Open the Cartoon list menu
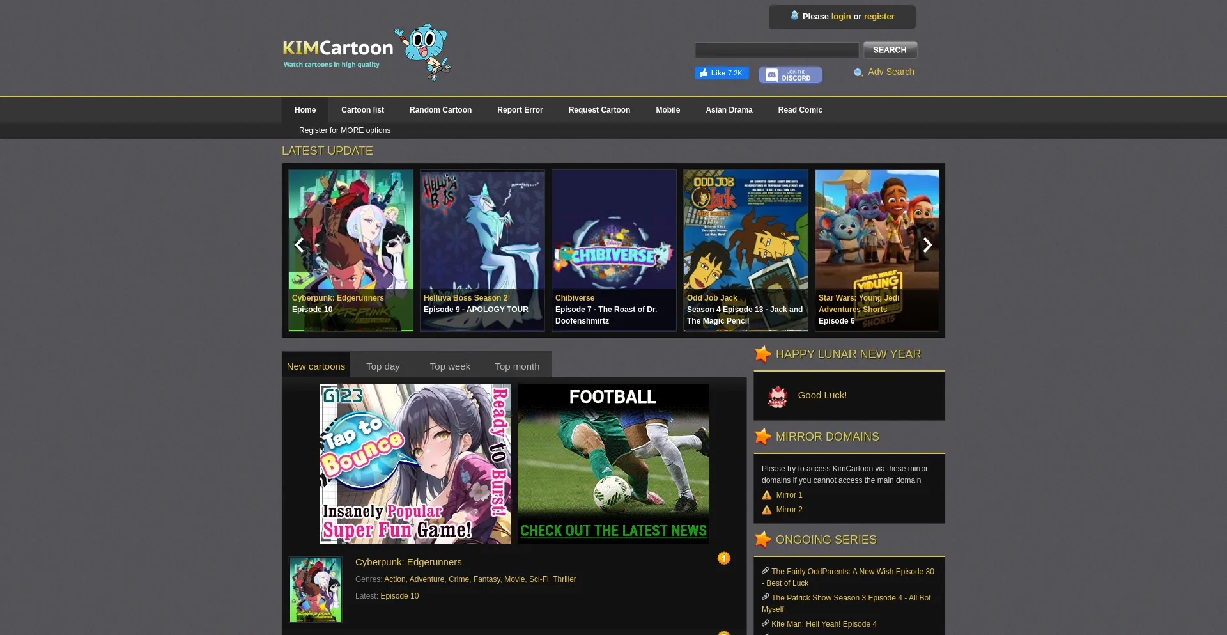Screen dimensions: 1227x635 pos(362,110)
